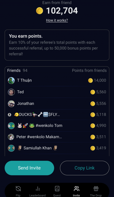
Task: Click Ted's profile avatar
Action: point(11,92)
